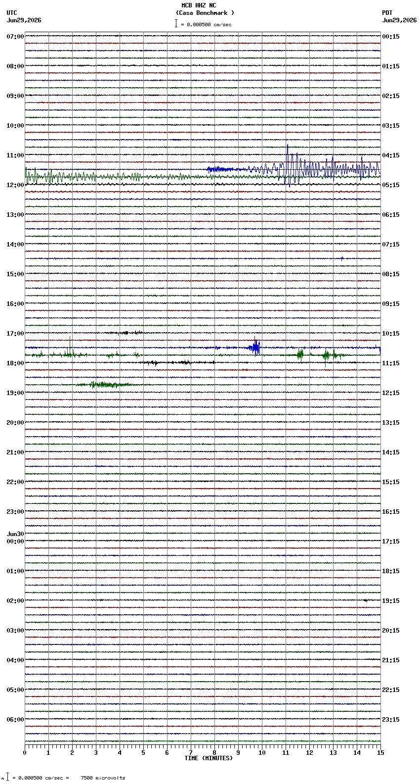Click the 'Jun29,2026' date under PDT
The width and height of the screenshot is (420, 784).
(x=399, y=20)
